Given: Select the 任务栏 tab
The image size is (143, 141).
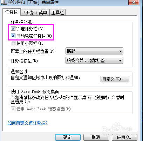Looking at the screenshot, I should (x=12, y=12).
